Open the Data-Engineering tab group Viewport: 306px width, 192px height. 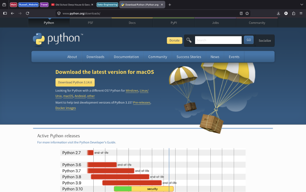click(107, 5)
